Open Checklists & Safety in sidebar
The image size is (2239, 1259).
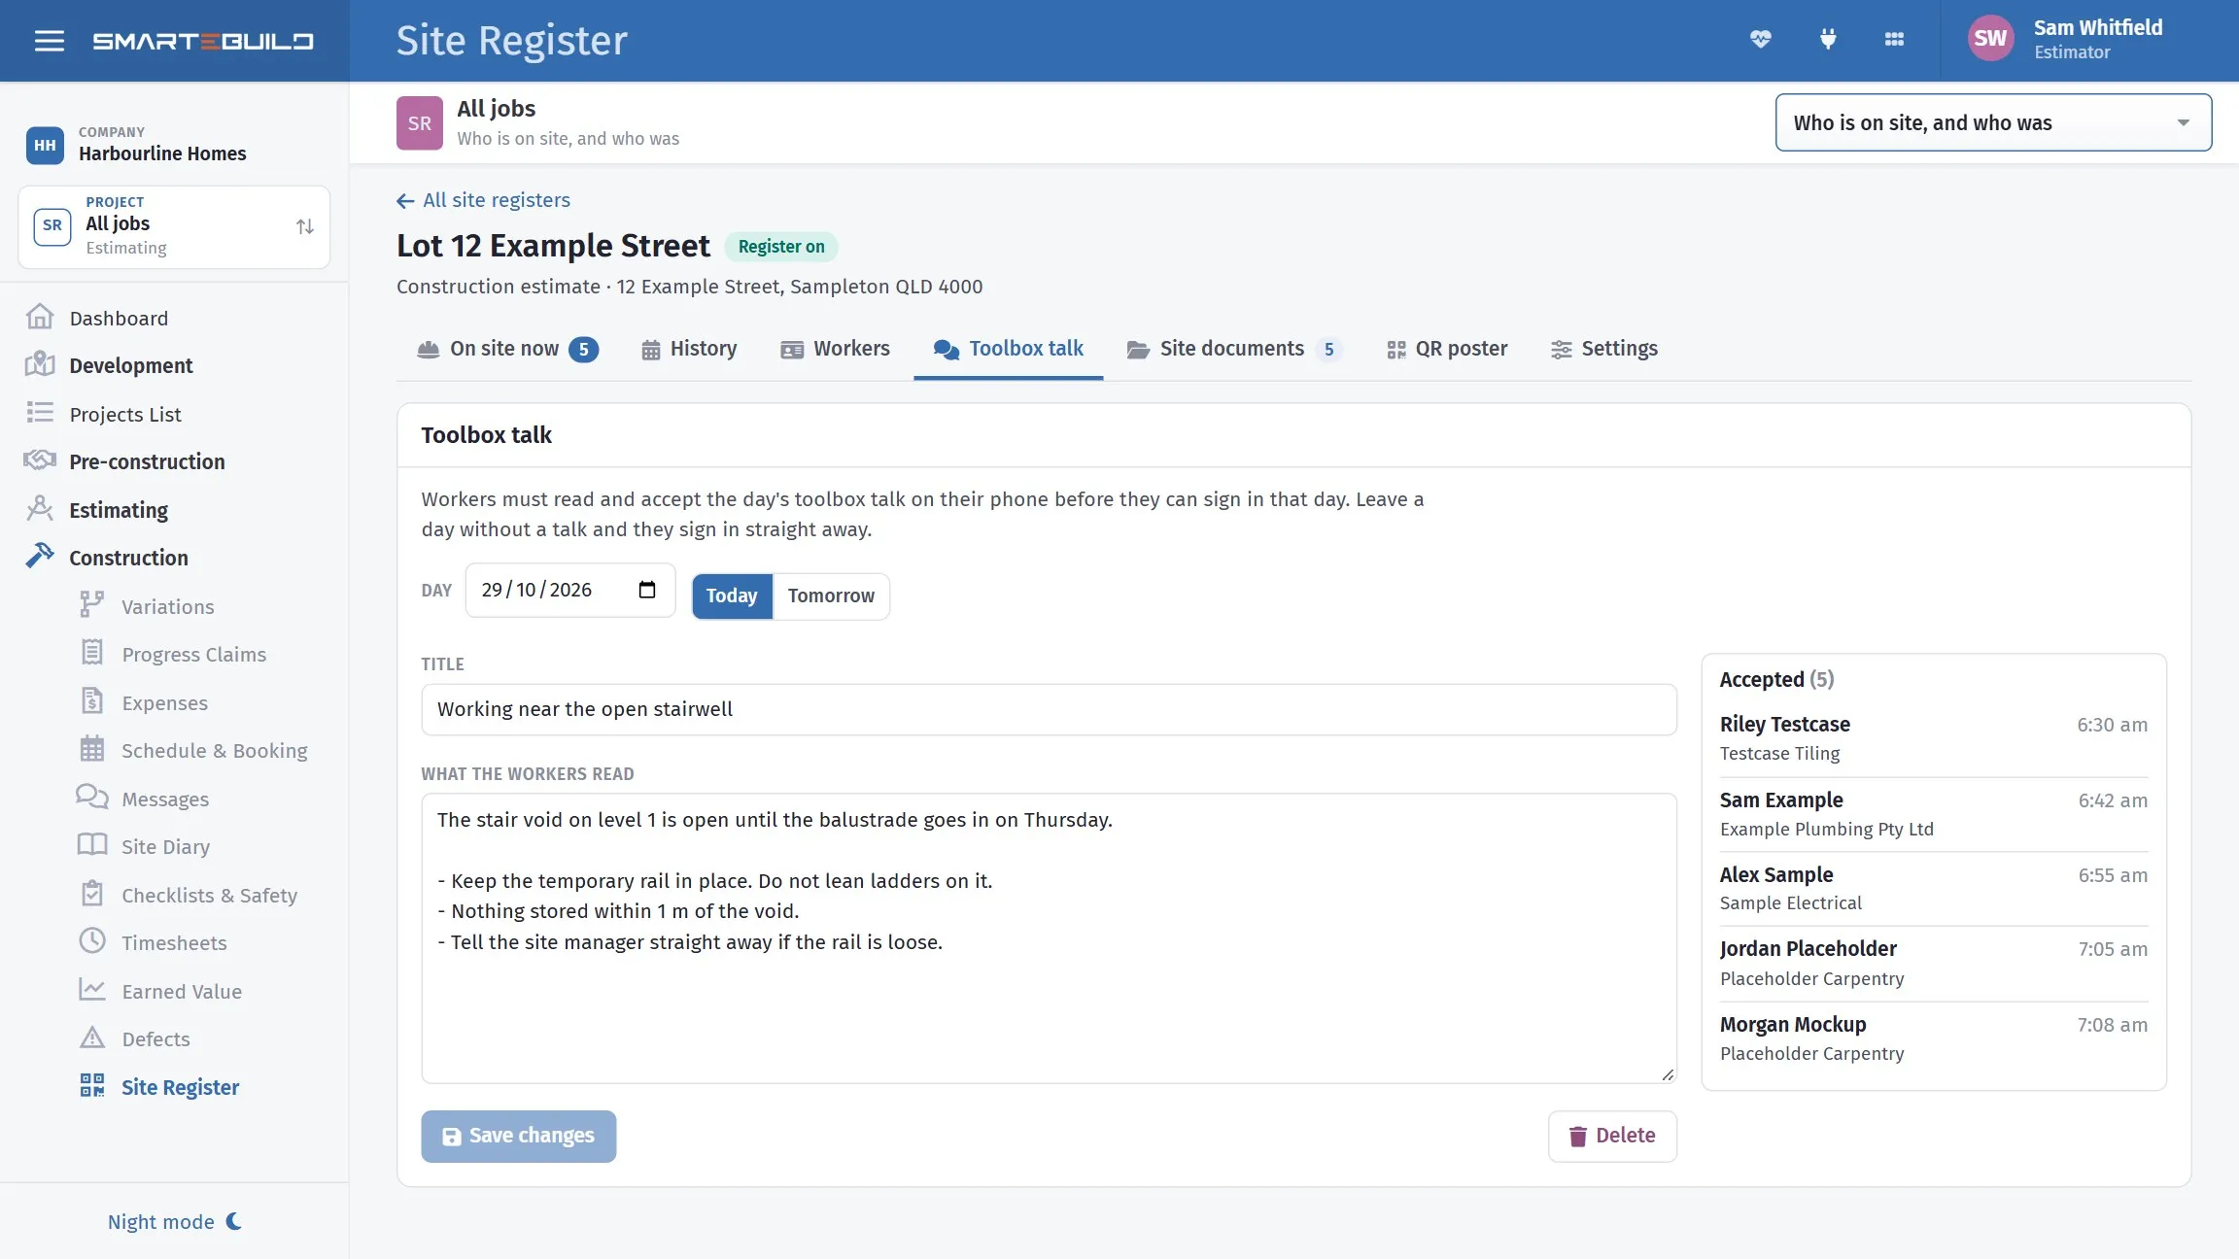coord(209,895)
